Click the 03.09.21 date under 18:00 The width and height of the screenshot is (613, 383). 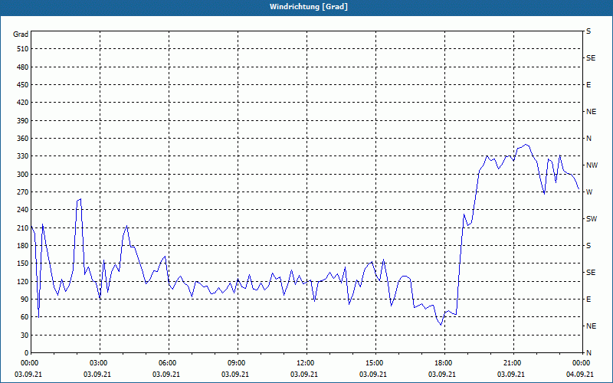point(442,375)
